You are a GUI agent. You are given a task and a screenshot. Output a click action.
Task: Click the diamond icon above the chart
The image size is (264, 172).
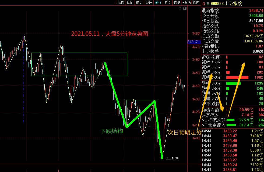tap(180, 9)
